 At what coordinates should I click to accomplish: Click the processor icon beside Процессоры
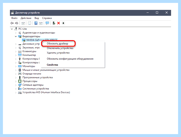(20, 81)
